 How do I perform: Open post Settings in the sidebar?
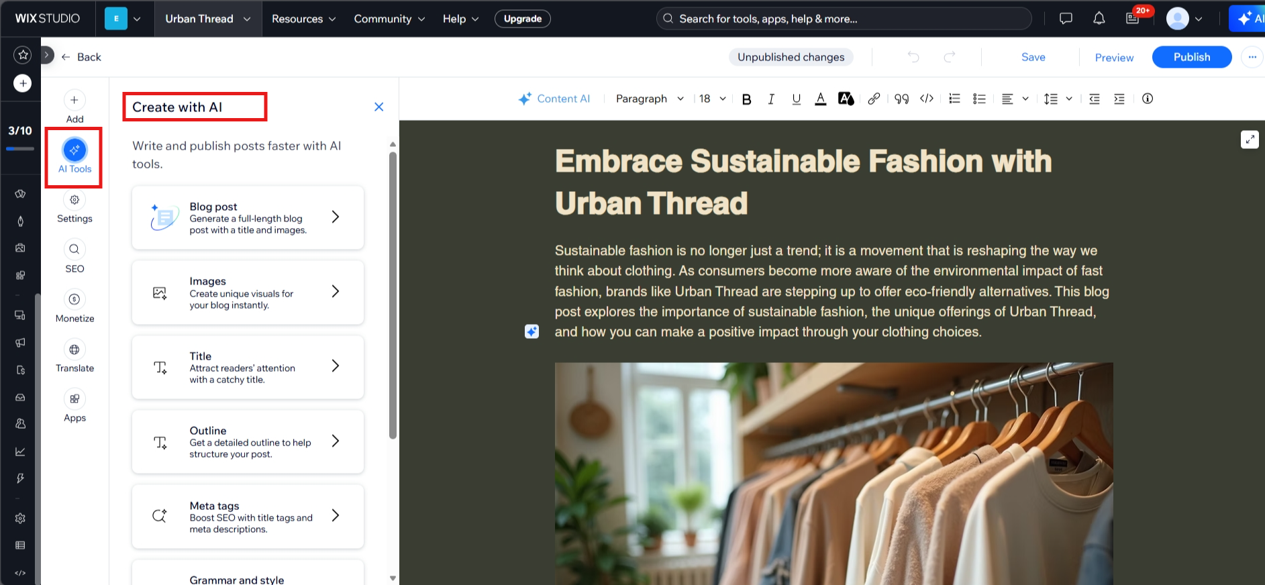[74, 207]
